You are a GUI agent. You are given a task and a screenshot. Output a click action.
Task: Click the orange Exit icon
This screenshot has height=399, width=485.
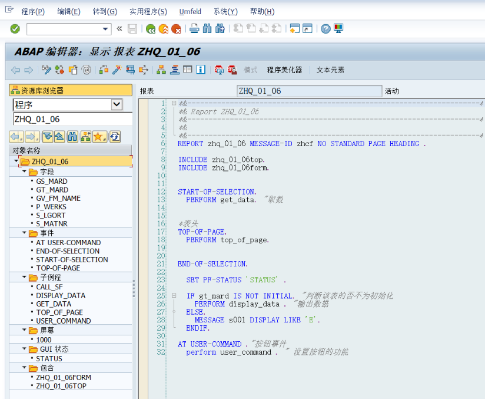[x=163, y=29]
